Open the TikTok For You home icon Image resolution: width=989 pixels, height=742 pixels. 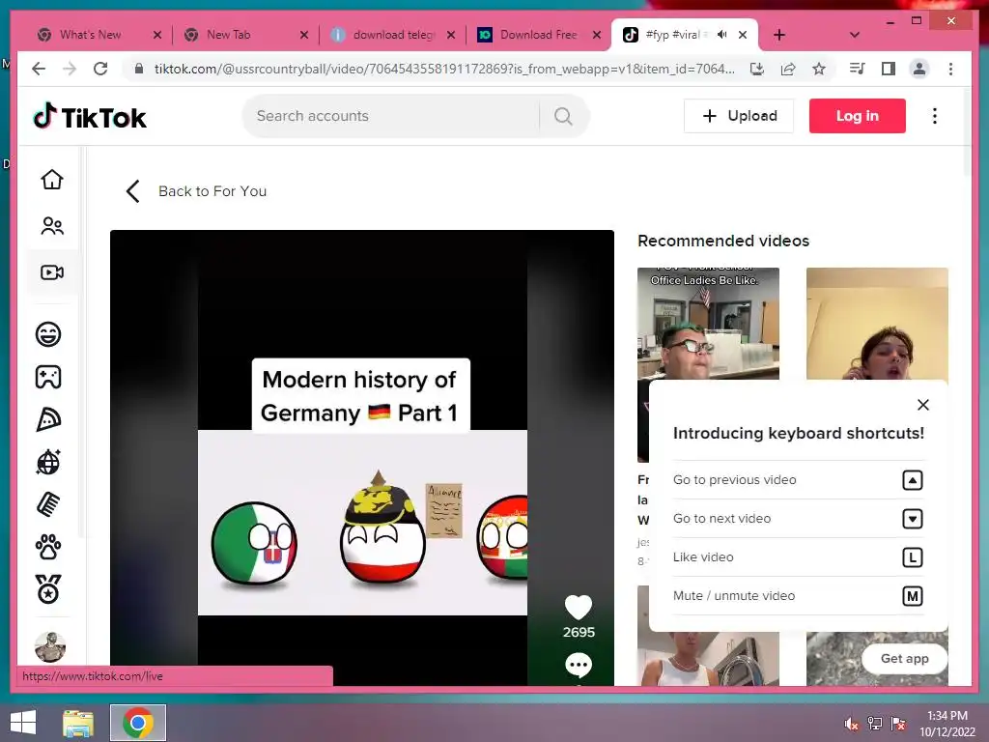pyautogui.click(x=52, y=180)
